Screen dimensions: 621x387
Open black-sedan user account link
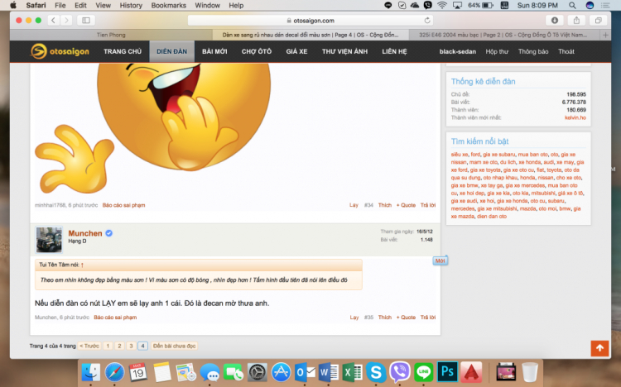[x=457, y=51]
